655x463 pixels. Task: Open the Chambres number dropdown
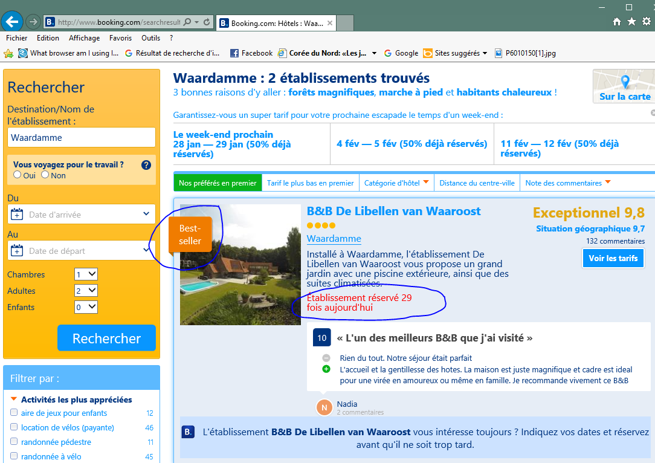86,274
